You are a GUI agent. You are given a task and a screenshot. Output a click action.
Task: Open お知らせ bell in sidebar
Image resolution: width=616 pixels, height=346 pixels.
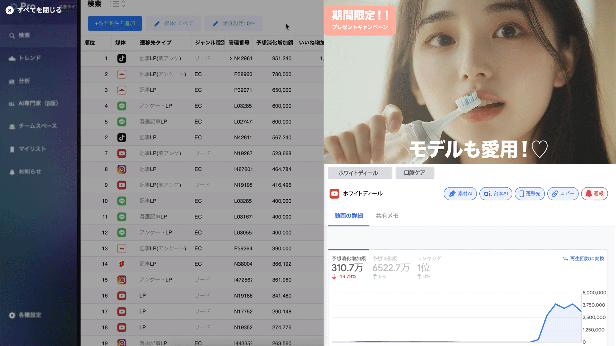12,172
